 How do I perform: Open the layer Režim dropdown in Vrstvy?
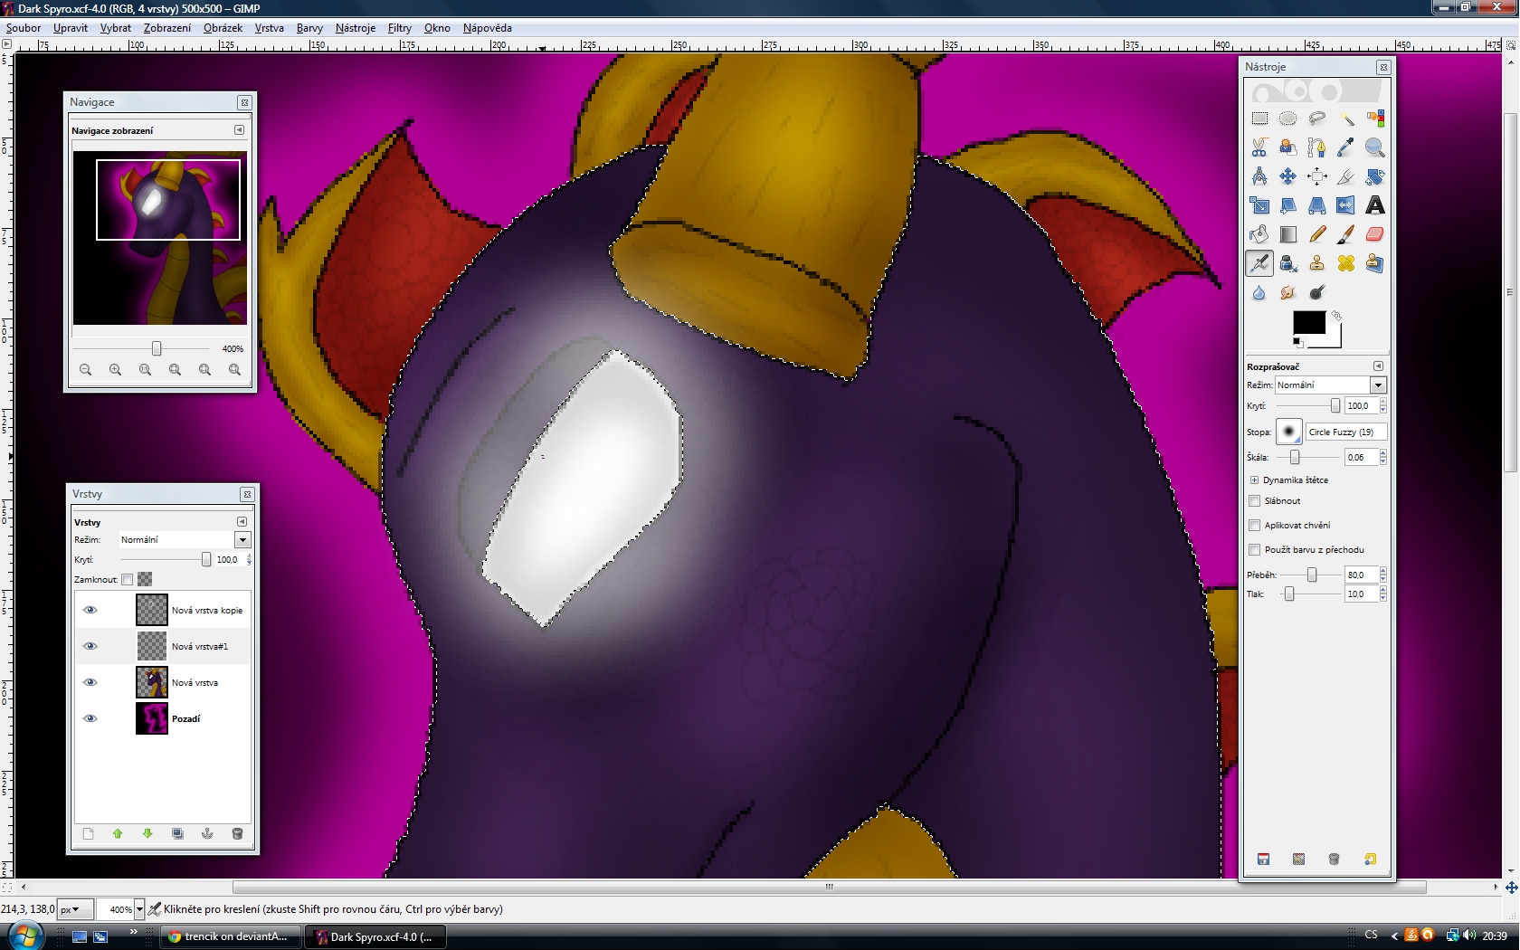click(x=242, y=540)
